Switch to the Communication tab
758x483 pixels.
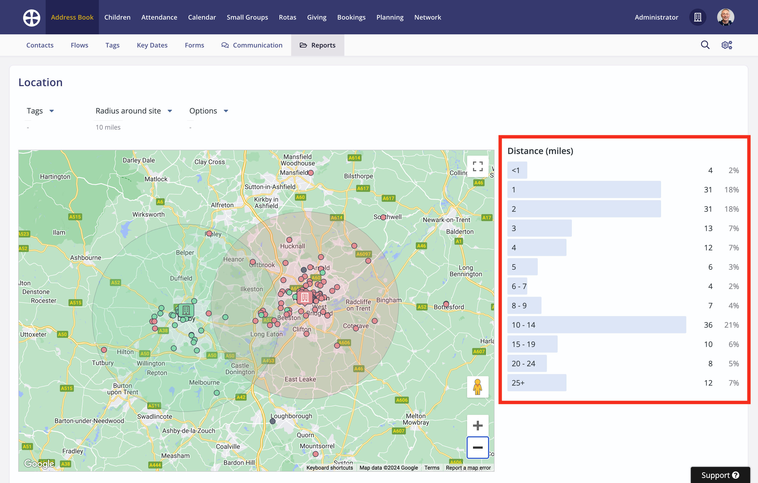tap(252, 45)
